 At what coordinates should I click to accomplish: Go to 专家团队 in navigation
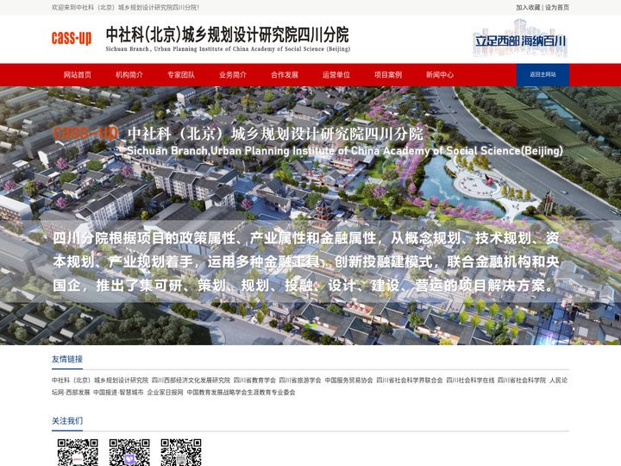181,75
